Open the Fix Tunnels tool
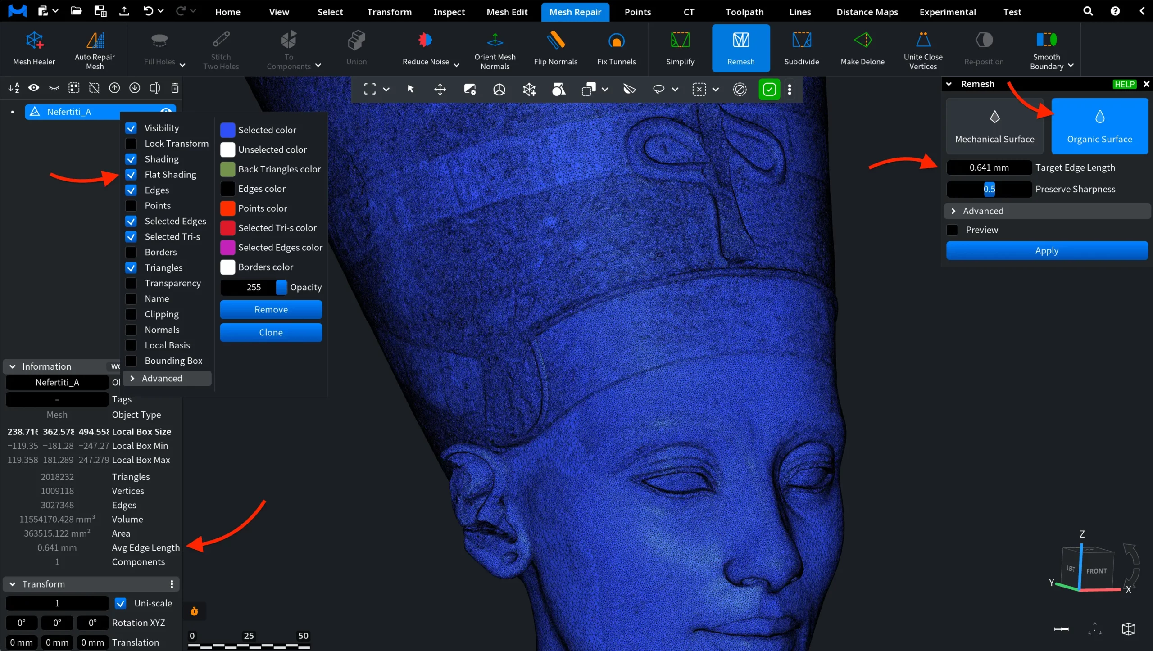 [616, 49]
